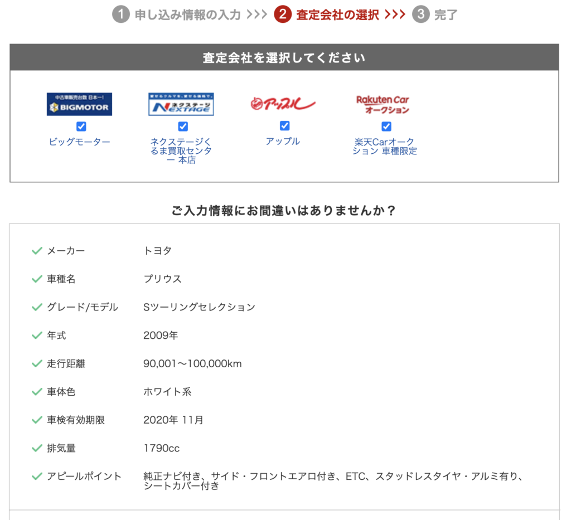Open the 楽天Carオークション 車種限定 link
Image resolution: width=571 pixels, height=520 pixels.
click(x=385, y=146)
